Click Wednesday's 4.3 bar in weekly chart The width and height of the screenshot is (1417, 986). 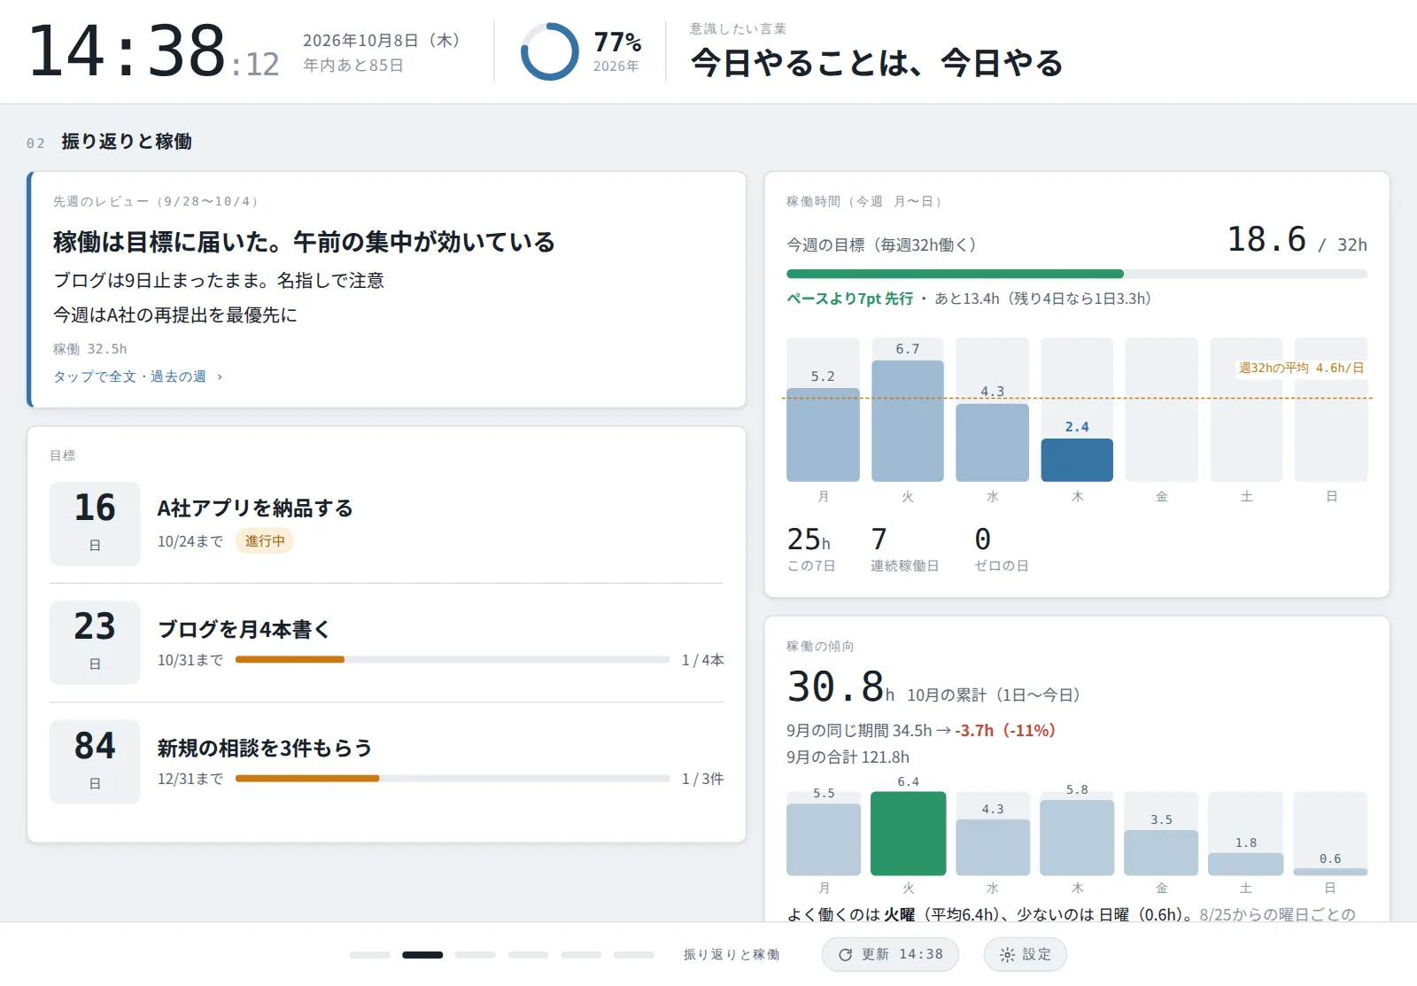pos(993,442)
